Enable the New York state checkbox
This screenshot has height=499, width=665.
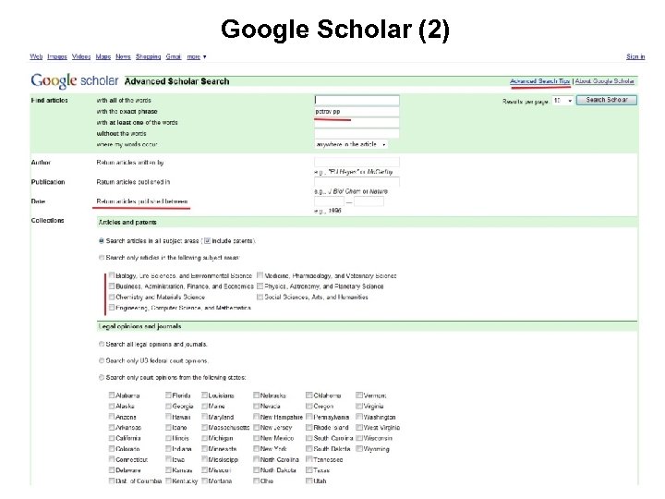click(x=256, y=450)
